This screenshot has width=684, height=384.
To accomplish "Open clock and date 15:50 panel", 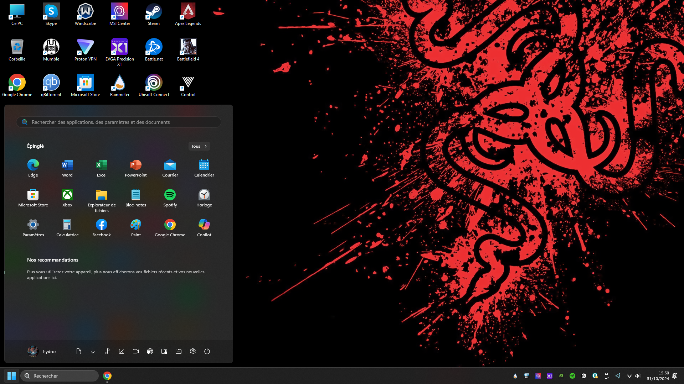I will 658,376.
